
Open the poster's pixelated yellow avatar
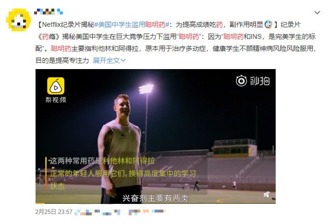point(18,20)
